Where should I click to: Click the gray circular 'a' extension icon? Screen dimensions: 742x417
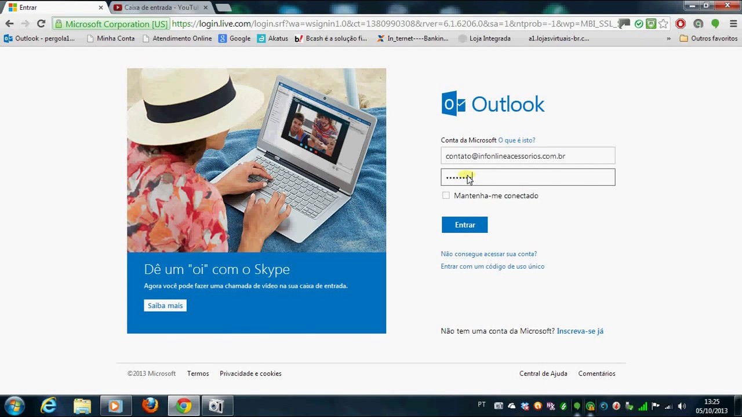click(698, 24)
